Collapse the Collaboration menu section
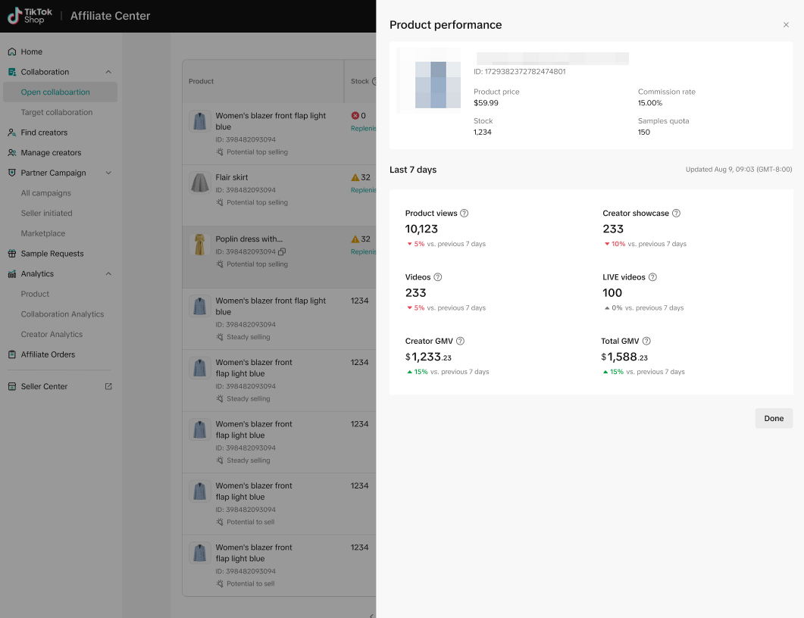 pyautogui.click(x=108, y=72)
